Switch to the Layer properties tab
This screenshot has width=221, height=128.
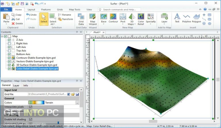click(16, 86)
